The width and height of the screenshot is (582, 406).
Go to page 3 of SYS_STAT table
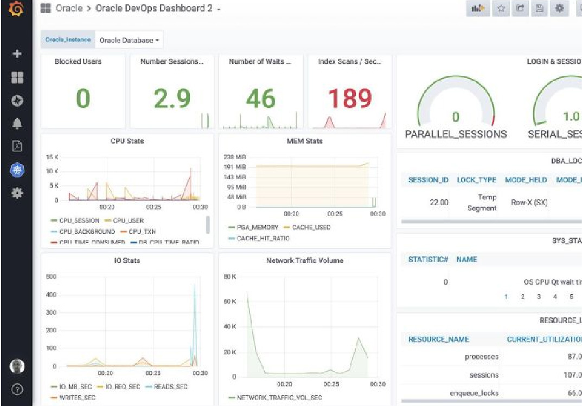pos(539,296)
